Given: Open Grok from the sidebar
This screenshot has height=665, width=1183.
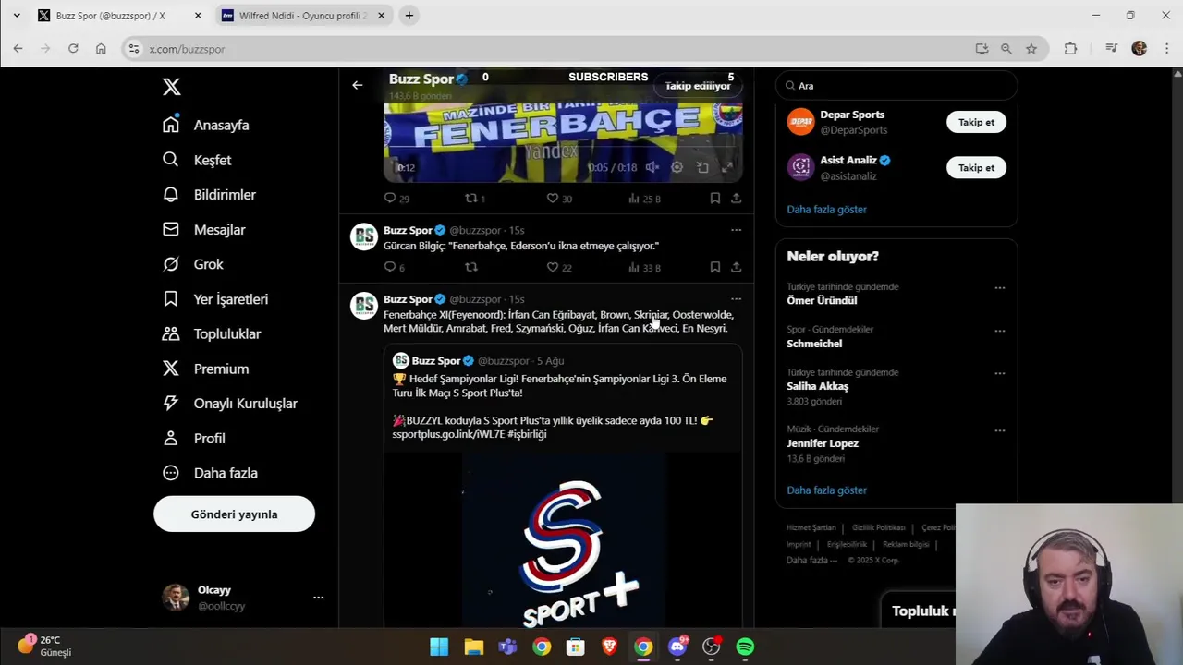Looking at the screenshot, I should coord(193,264).
